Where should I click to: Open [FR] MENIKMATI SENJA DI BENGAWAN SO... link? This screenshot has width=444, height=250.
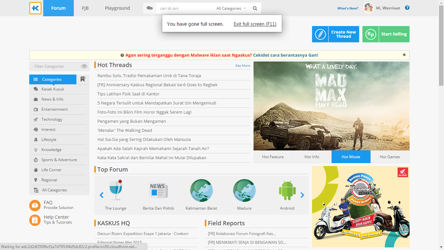click(x=247, y=242)
